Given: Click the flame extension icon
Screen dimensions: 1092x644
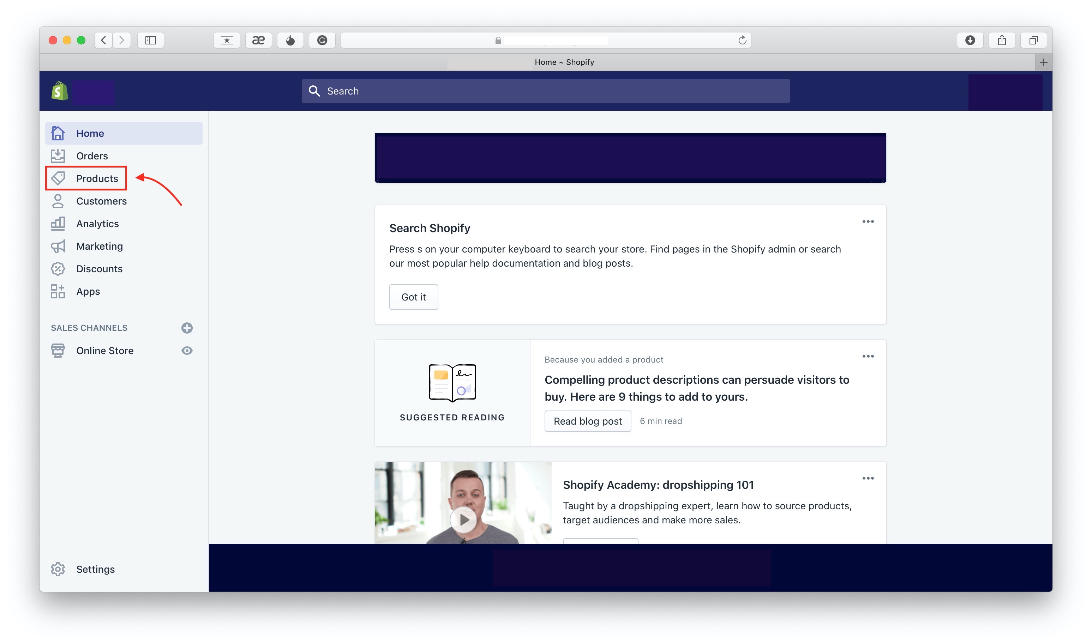Looking at the screenshot, I should tap(290, 40).
